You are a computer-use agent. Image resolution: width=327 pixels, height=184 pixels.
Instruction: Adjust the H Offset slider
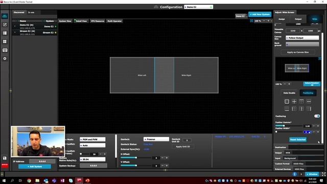pyautogui.click(x=136, y=158)
